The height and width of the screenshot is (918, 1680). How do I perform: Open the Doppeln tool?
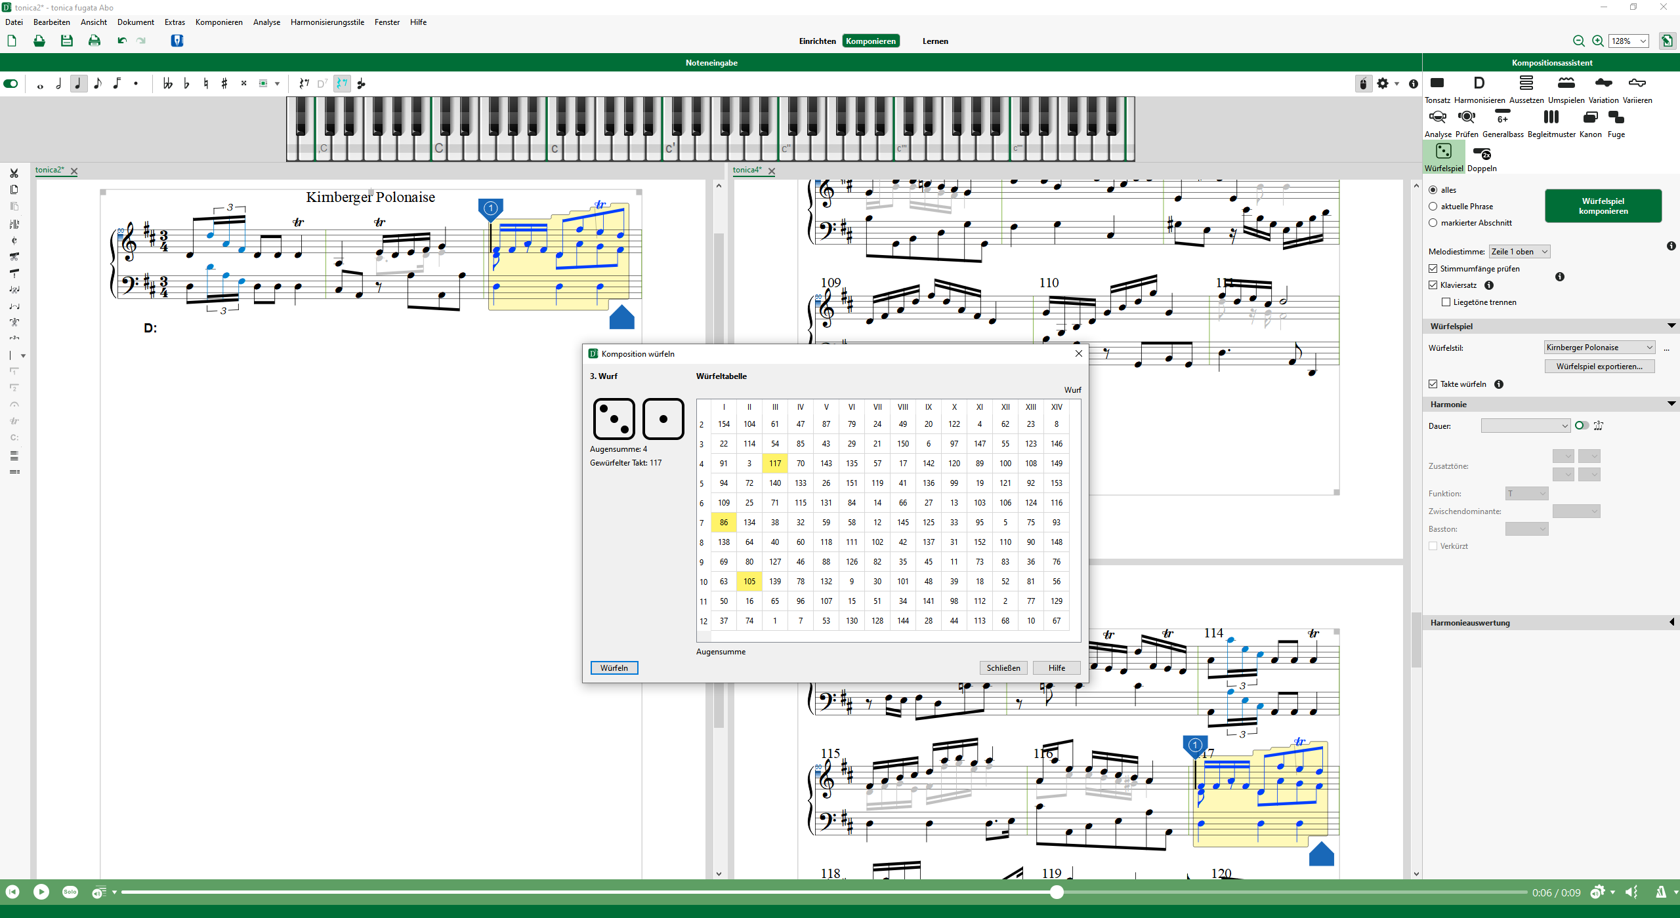point(1482,158)
